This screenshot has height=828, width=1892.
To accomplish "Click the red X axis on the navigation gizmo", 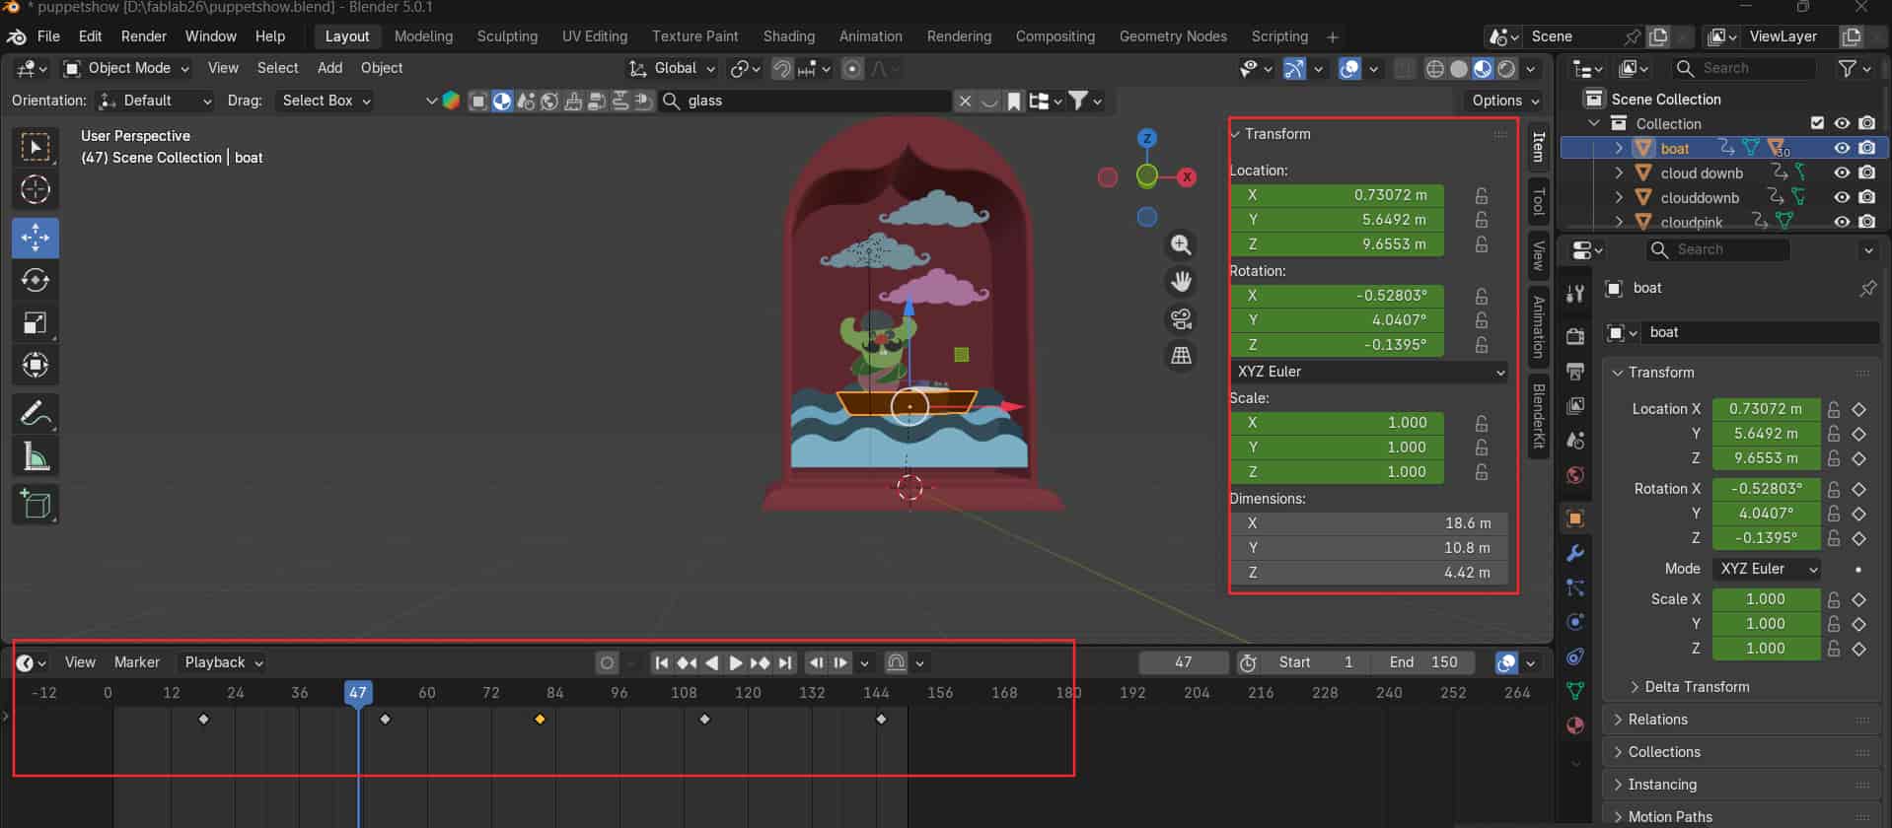I will coord(1187,177).
